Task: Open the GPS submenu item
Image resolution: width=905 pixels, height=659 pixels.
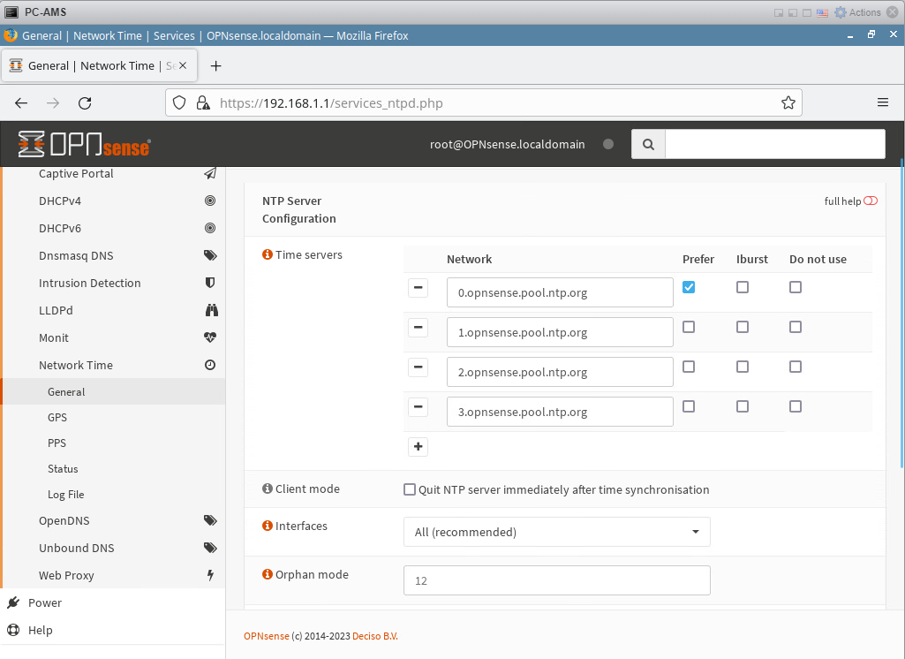Action: click(57, 417)
